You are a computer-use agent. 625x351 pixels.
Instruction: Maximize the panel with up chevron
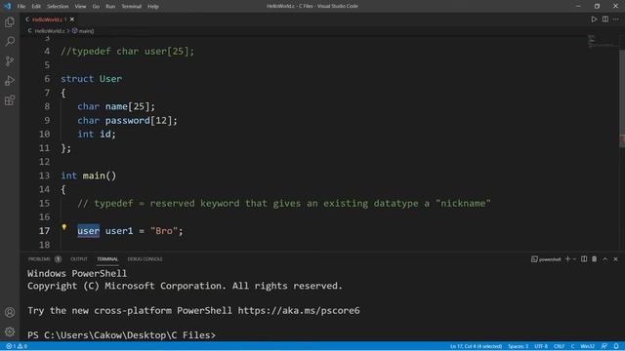coord(605,259)
